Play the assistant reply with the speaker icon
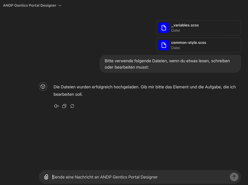 pos(56,106)
